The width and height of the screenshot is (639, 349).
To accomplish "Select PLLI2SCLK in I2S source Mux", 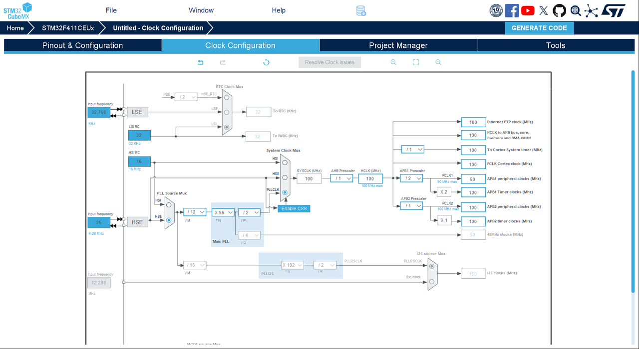I will coord(432,266).
